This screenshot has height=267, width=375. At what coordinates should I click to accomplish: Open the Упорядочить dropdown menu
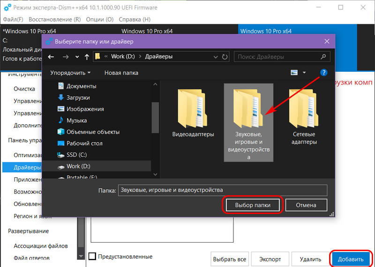[x=70, y=73]
